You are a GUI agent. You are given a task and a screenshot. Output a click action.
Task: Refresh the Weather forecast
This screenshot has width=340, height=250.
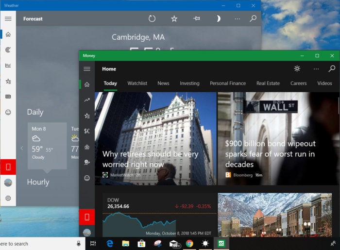coord(152,18)
